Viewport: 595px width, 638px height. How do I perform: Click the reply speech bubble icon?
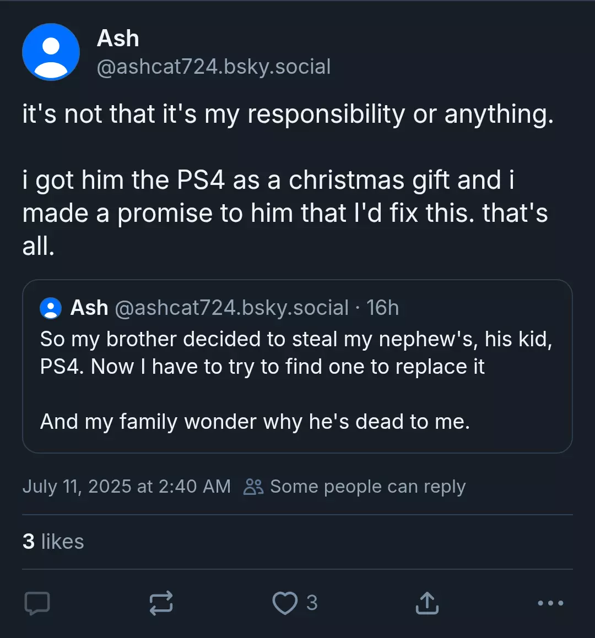click(37, 603)
